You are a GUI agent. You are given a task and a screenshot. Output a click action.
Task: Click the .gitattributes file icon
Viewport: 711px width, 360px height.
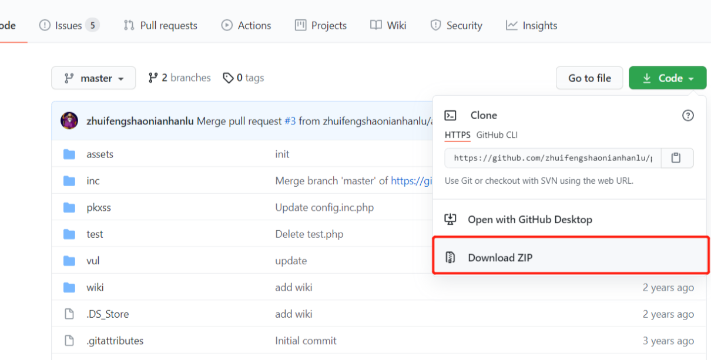[x=69, y=341]
